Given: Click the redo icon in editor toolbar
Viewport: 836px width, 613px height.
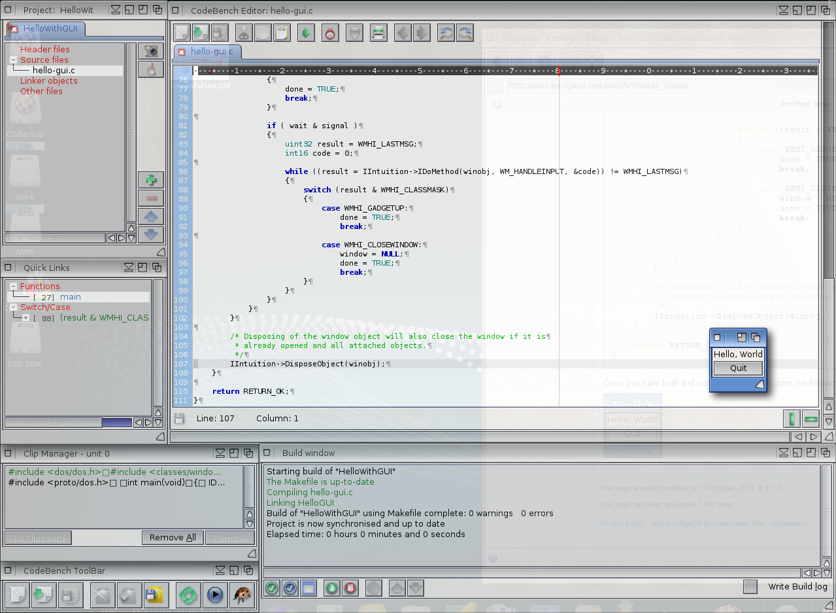Looking at the screenshot, I should [x=465, y=32].
